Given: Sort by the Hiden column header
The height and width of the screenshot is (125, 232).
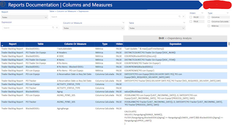Looking at the screenshot, I should pos(119,44).
